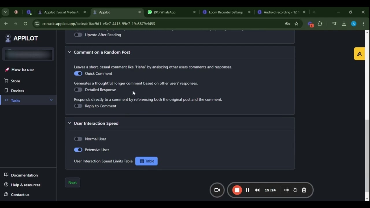
Task: Open Devices in sidebar
Action: click(x=18, y=91)
